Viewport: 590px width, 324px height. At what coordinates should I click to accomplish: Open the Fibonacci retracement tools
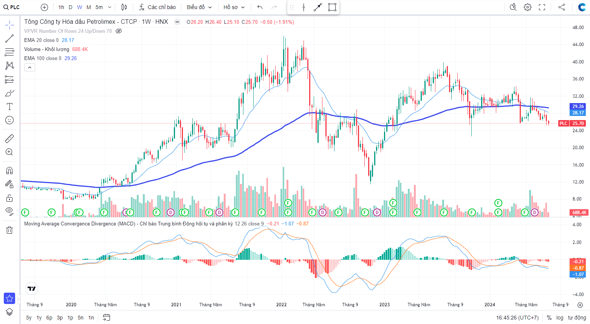click(9, 52)
